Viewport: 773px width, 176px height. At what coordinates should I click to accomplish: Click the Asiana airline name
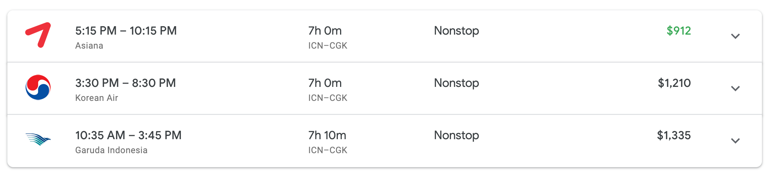pos(89,46)
